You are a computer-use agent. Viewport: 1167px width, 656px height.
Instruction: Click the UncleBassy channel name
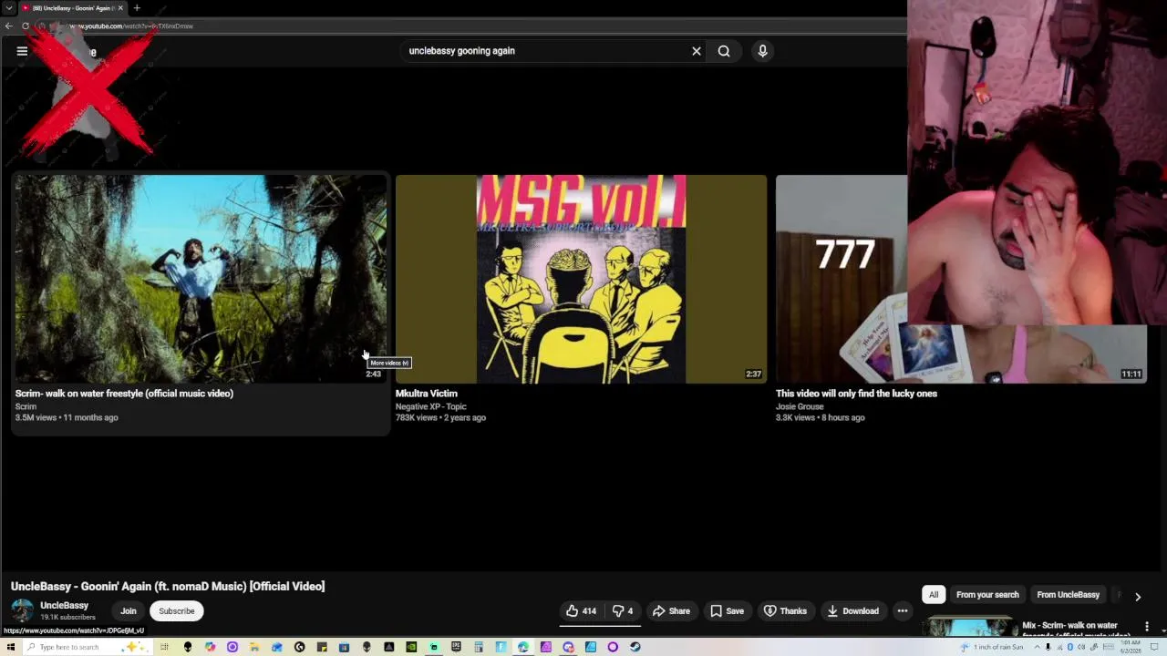click(x=64, y=605)
